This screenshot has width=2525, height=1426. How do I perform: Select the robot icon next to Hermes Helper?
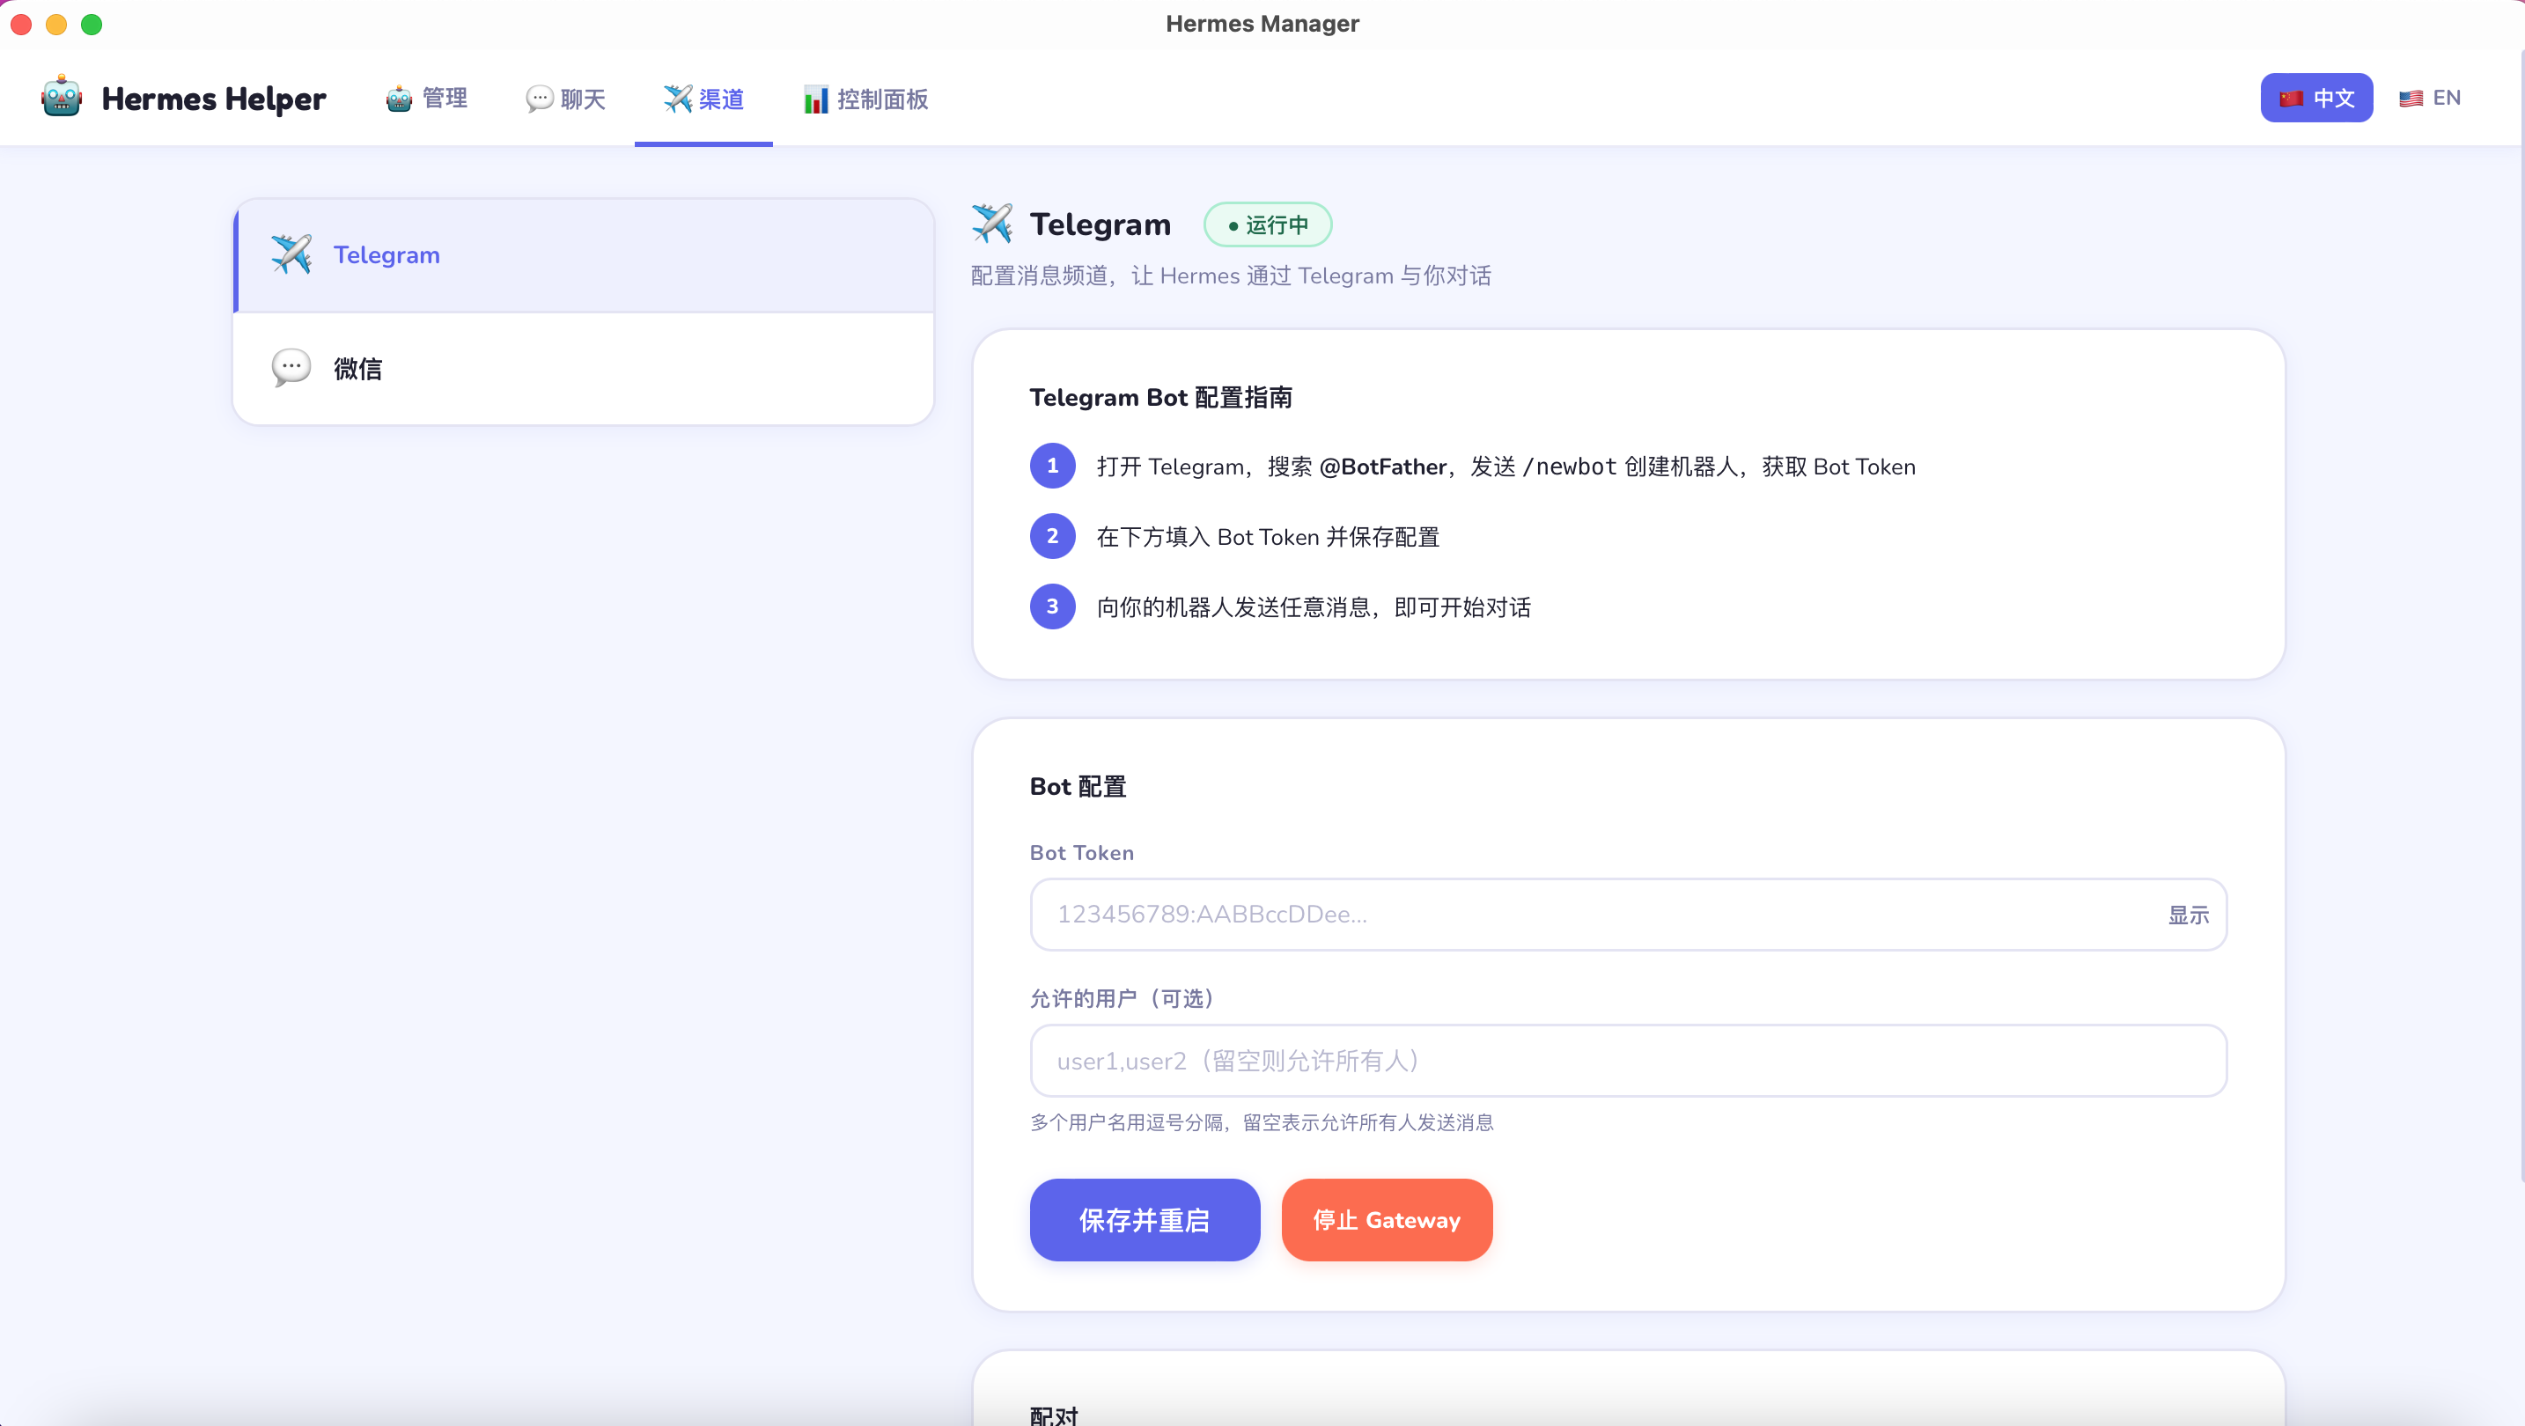pyautogui.click(x=61, y=97)
